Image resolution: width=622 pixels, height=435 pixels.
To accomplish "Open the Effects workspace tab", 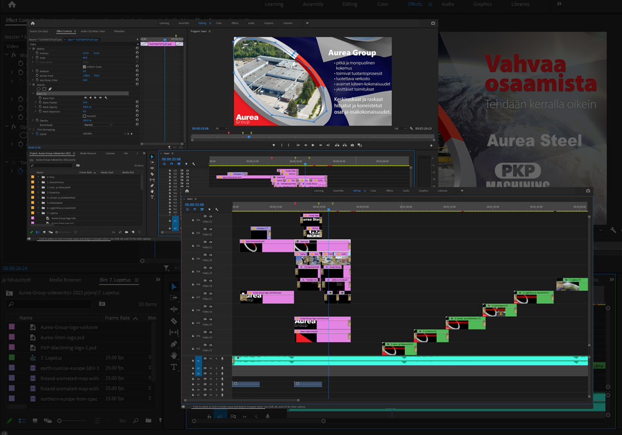I will tap(415, 4).
